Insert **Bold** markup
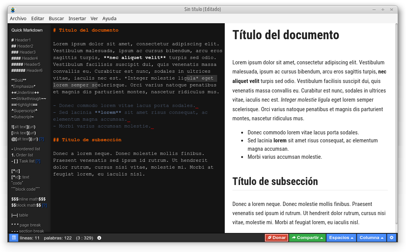The width and height of the screenshot is (408, 252). click(19, 80)
